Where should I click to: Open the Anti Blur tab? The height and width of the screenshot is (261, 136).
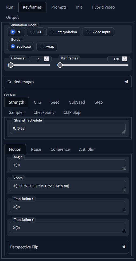87,149
